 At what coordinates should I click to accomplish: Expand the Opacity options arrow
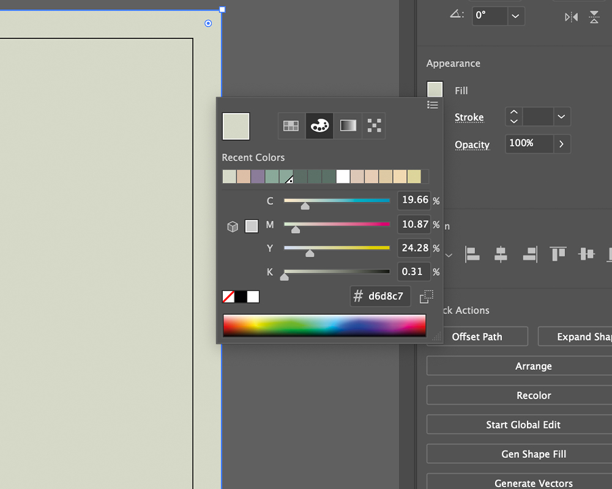[561, 144]
